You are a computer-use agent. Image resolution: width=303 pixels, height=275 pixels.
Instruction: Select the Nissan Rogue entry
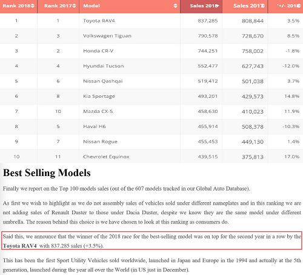click(x=100, y=141)
